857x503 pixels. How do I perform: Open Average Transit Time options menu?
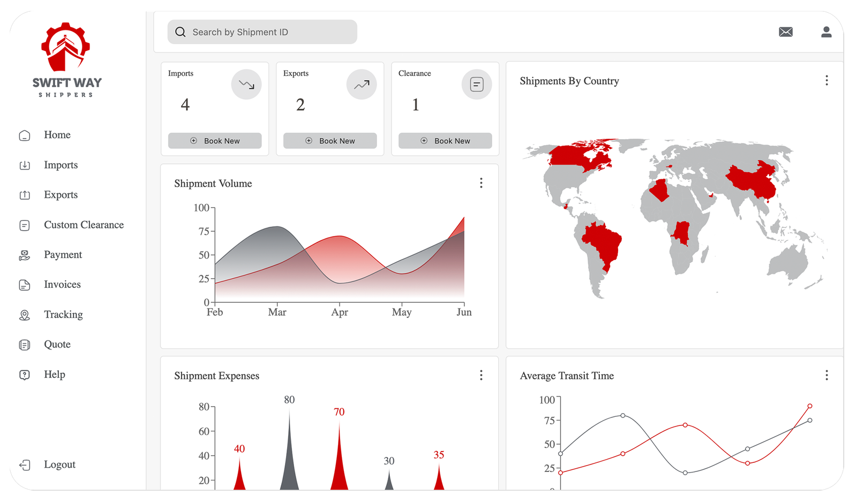[827, 376]
